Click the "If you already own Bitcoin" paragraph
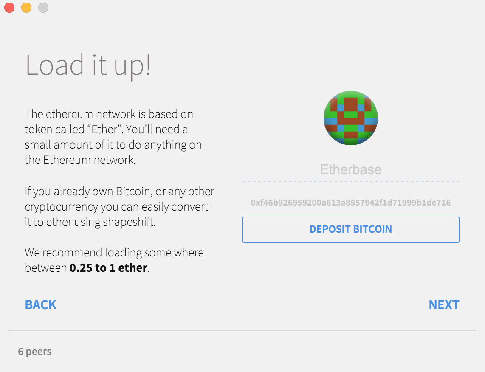 coord(119,206)
